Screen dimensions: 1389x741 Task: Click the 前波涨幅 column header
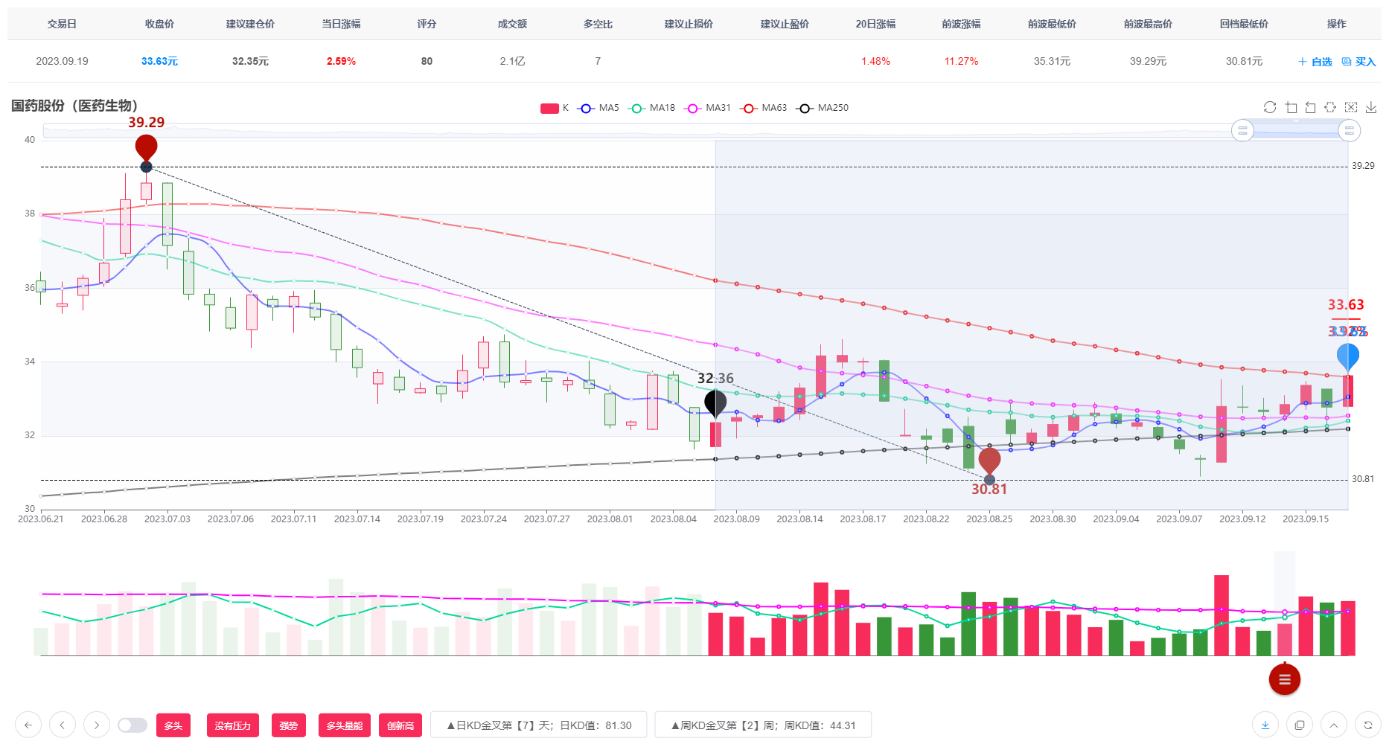(961, 24)
